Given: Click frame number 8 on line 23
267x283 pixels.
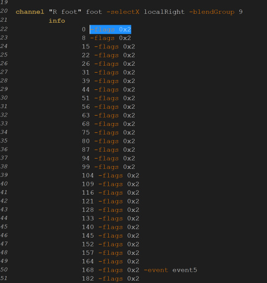Looking at the screenshot, I should pyautogui.click(x=84, y=38).
